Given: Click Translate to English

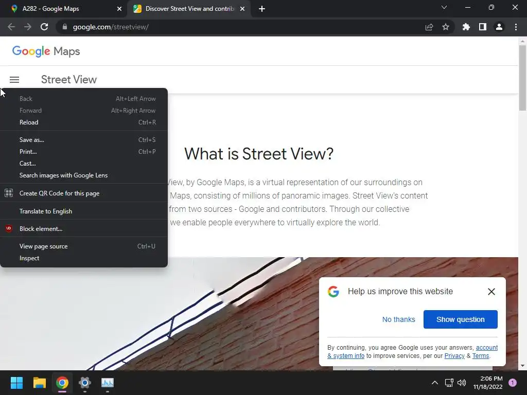Looking at the screenshot, I should click(84, 211).
